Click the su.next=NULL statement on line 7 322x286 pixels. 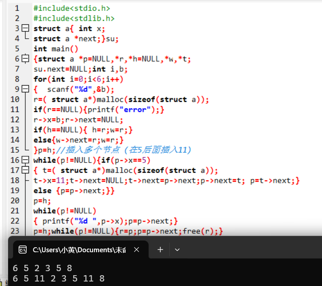[62, 69]
